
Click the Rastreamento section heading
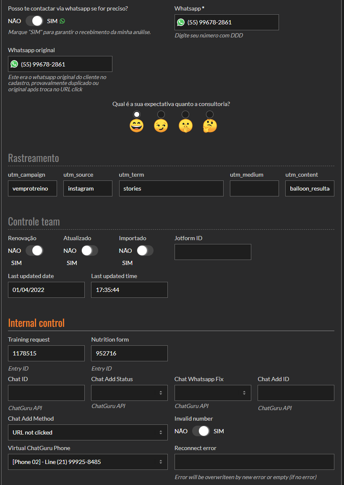point(33,158)
